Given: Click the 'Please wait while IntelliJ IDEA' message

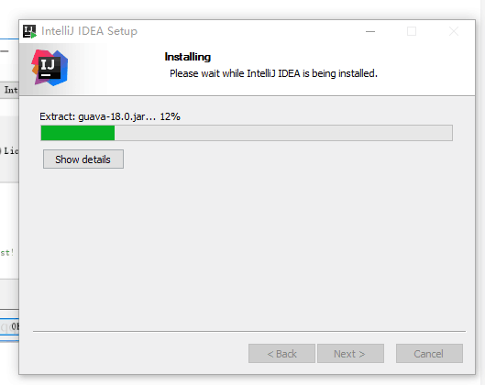Looking at the screenshot, I should [273, 73].
